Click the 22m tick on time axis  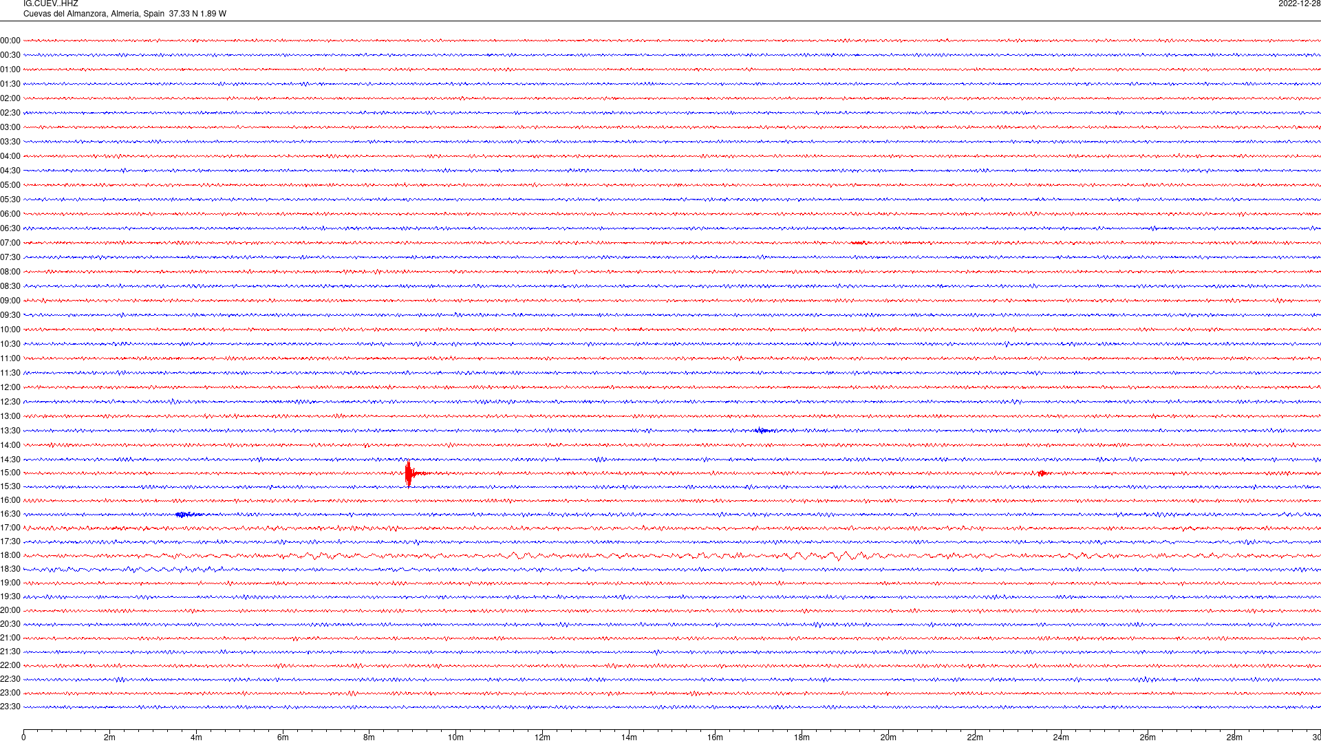tap(975, 736)
